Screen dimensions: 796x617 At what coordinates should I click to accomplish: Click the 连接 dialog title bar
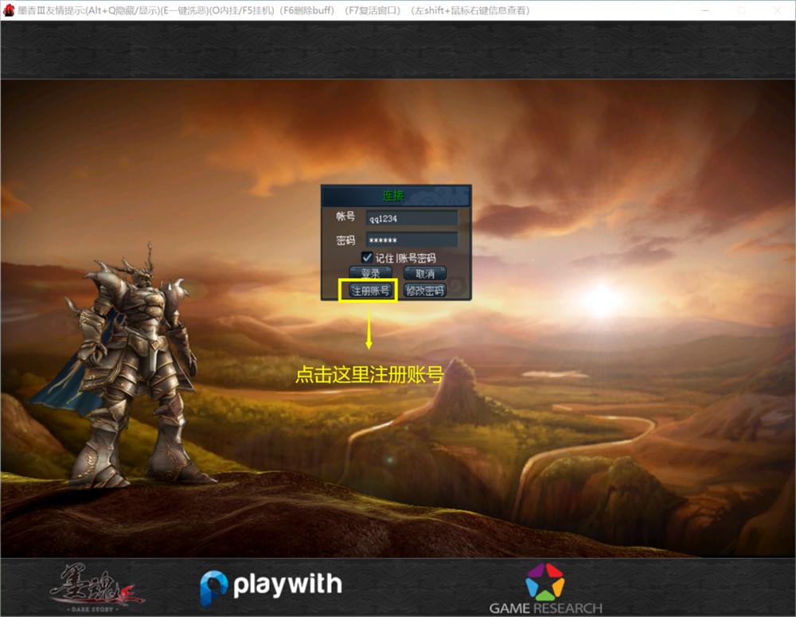pos(396,196)
